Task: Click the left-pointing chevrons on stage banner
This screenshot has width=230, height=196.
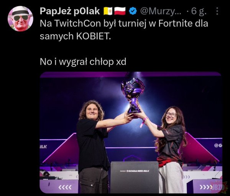Action: coord(65,187)
